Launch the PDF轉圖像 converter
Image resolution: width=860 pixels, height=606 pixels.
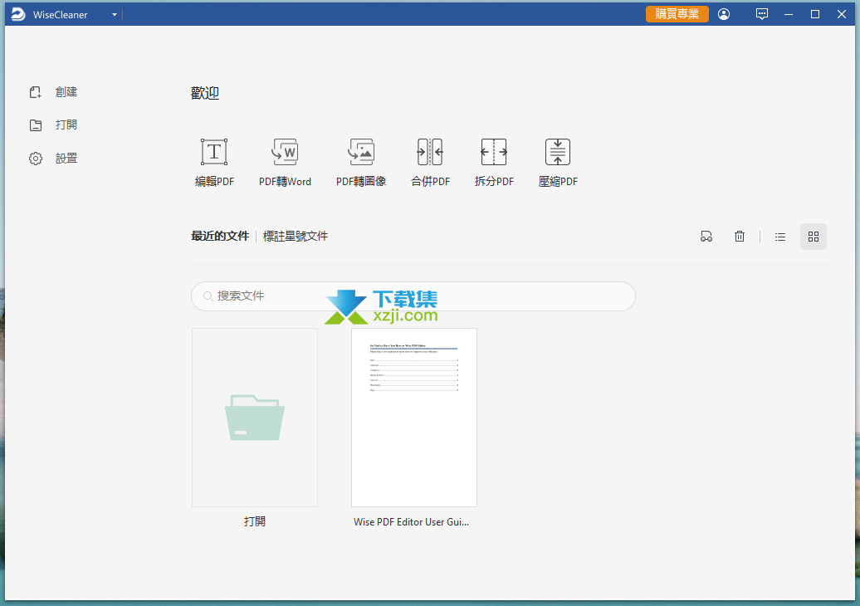coord(361,163)
